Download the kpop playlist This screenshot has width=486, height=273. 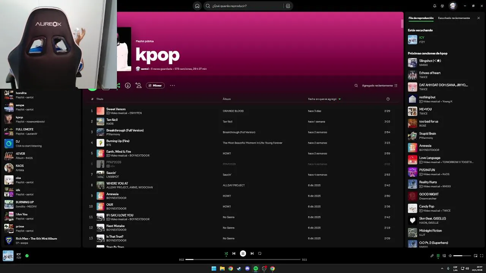point(128,85)
